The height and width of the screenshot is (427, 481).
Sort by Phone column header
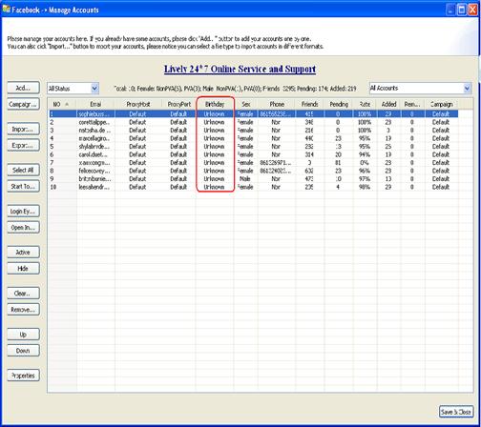pos(277,104)
